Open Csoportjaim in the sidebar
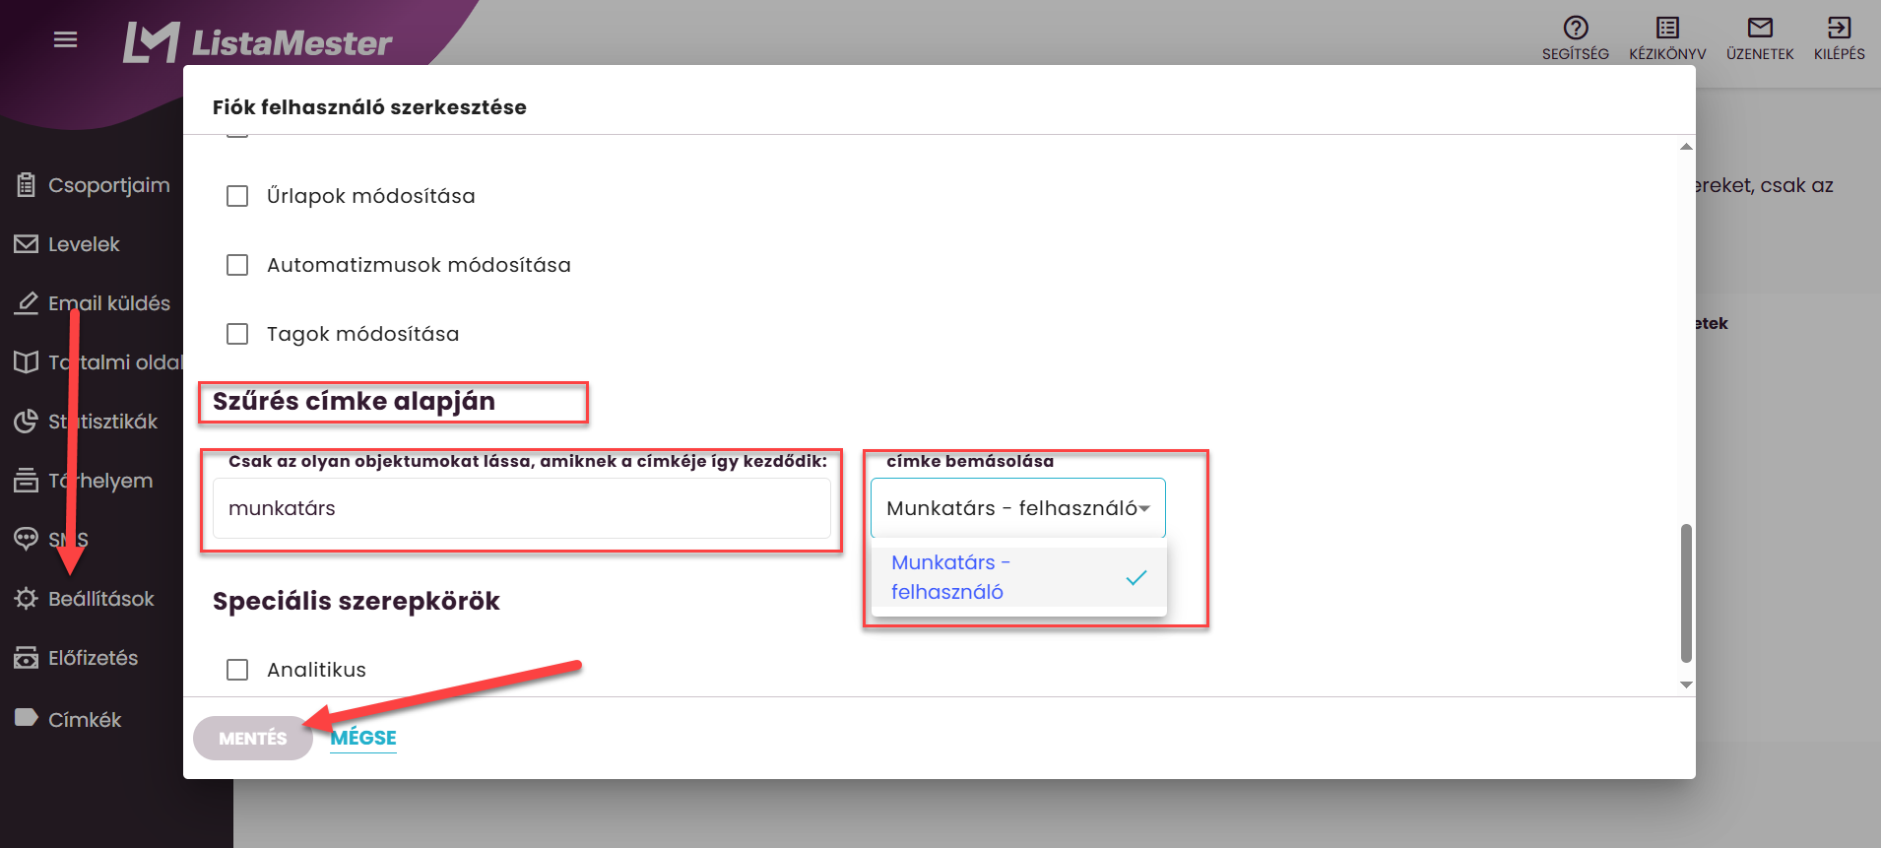 coord(109,185)
